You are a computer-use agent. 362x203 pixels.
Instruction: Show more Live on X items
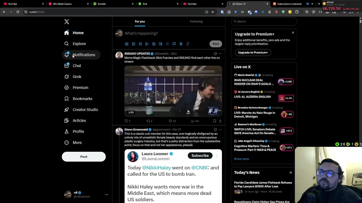coord(242,159)
